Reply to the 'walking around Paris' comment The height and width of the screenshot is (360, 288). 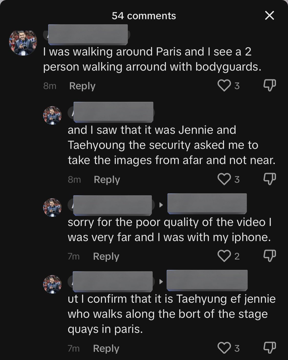tap(82, 86)
